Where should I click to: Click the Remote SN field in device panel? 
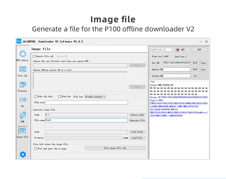177,70
